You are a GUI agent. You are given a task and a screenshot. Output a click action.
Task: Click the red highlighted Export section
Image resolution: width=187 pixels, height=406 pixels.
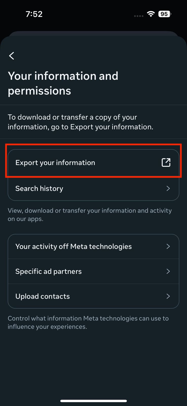click(x=93, y=162)
